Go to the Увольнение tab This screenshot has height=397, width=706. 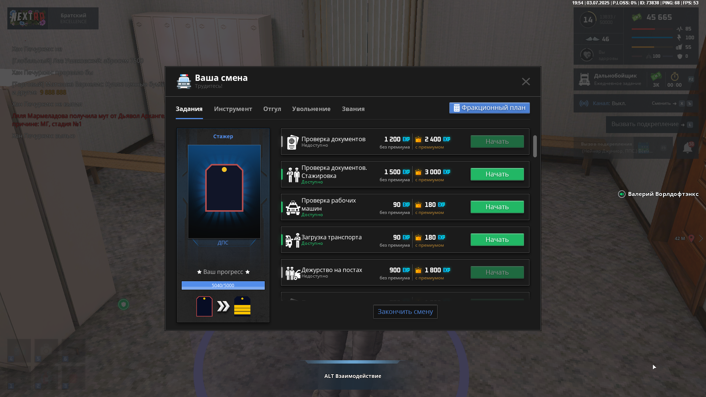coord(311,109)
